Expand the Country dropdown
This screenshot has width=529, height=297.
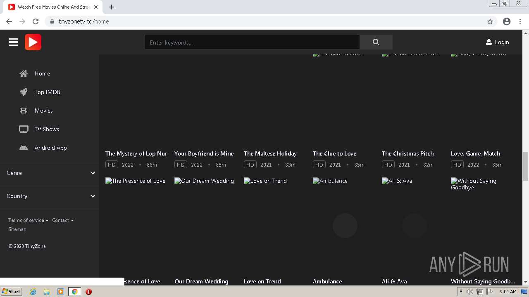tap(50, 196)
